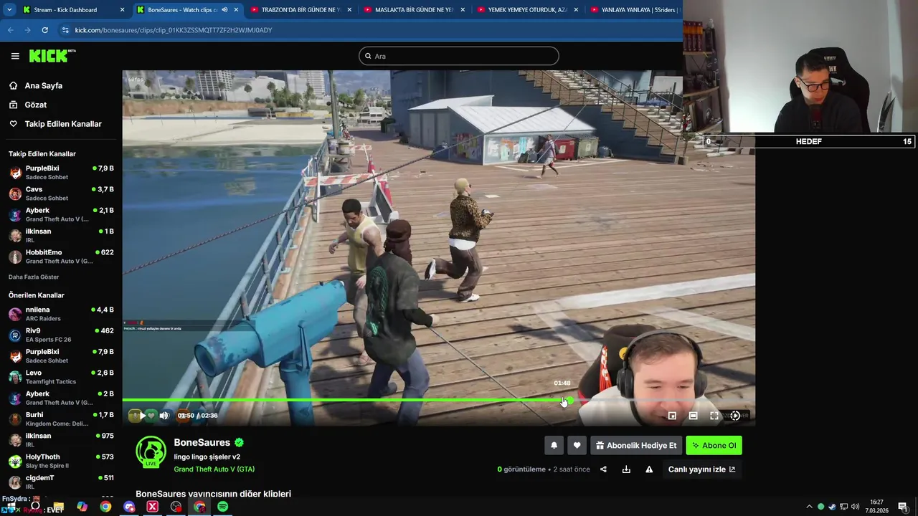
Task: Switch to YEMEK YEMEYE OTURDUK tab
Action: click(x=527, y=10)
